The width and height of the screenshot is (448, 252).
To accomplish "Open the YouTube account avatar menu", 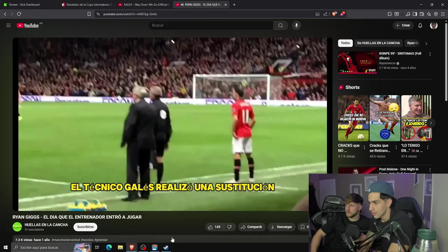I will [434, 25].
